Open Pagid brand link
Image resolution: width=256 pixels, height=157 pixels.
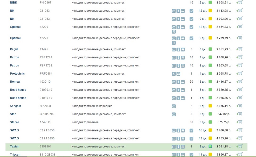[x=14, y=49]
